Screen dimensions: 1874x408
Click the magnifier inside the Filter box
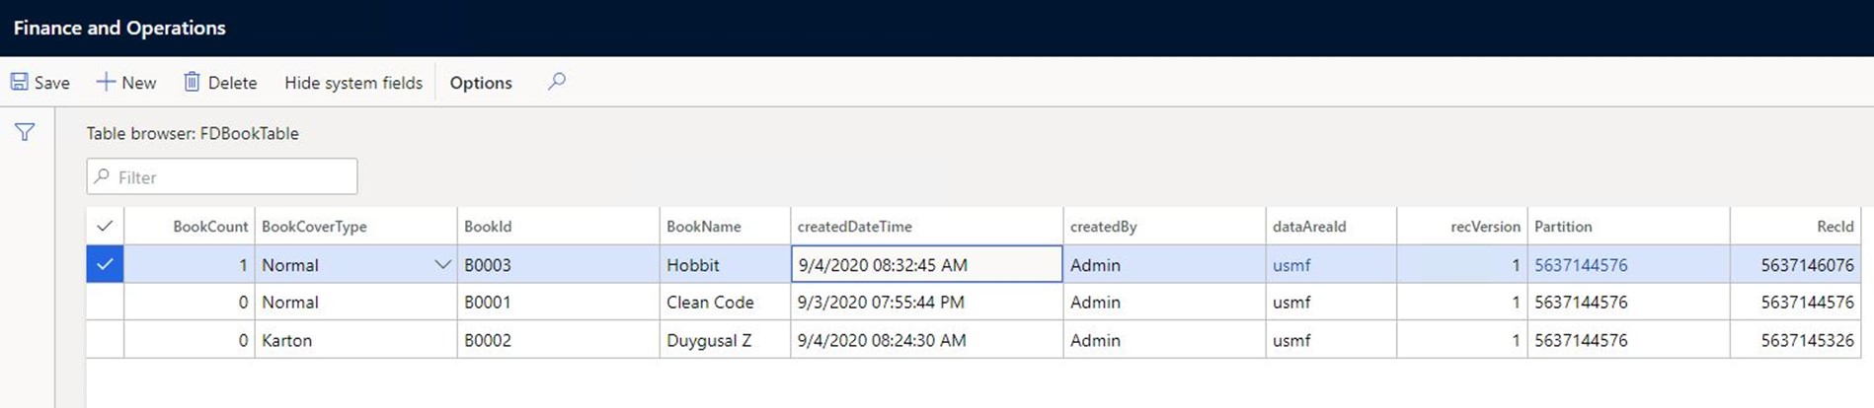tap(102, 177)
